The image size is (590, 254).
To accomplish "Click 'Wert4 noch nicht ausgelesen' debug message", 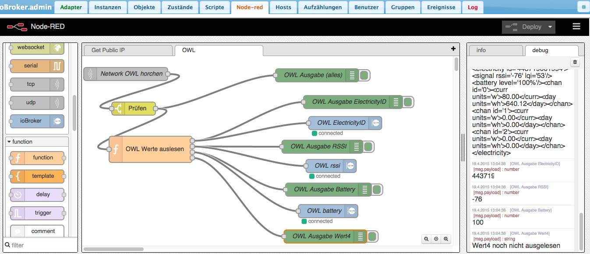I will (x=516, y=246).
